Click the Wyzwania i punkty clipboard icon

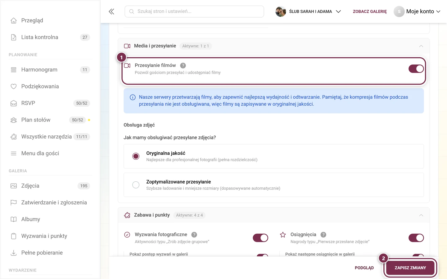pyautogui.click(x=14, y=236)
